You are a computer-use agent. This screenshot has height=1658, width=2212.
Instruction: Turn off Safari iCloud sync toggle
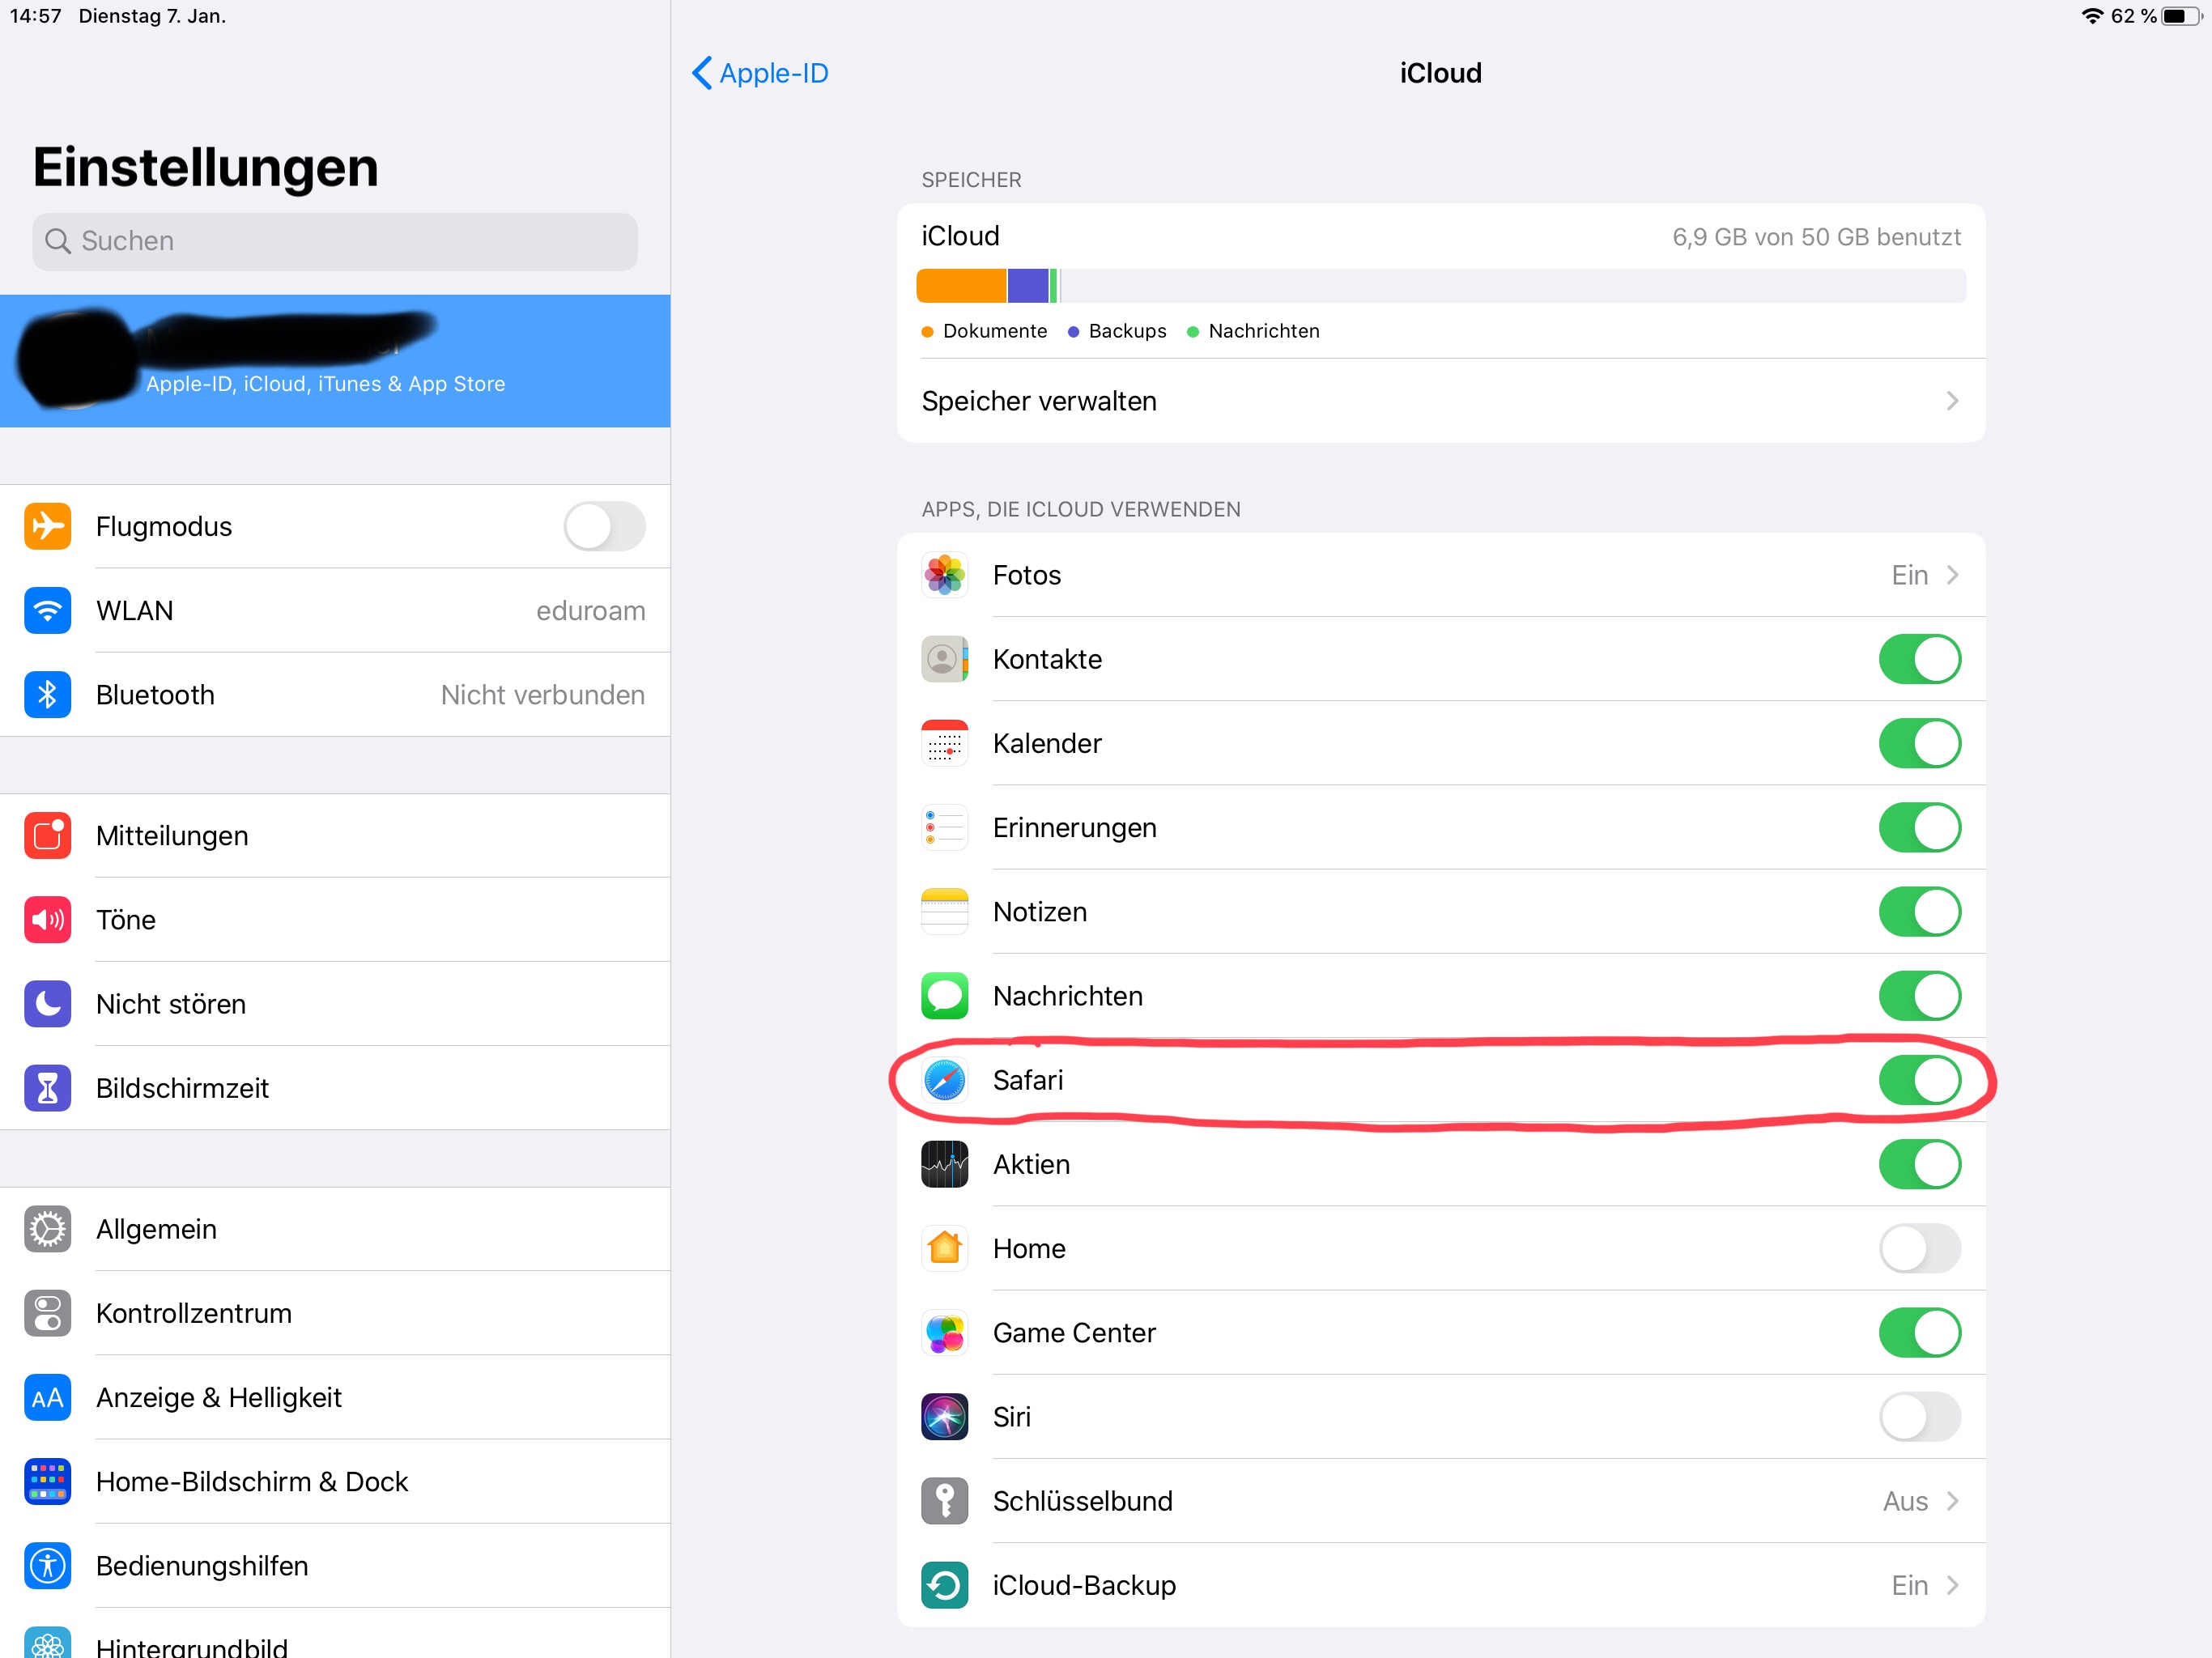pyautogui.click(x=1919, y=1080)
